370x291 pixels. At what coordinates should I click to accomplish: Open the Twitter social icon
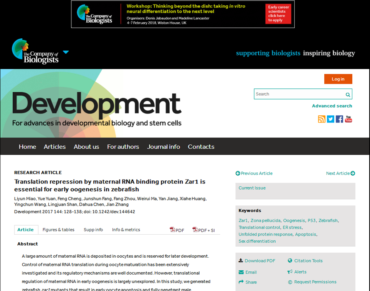tap(330, 119)
